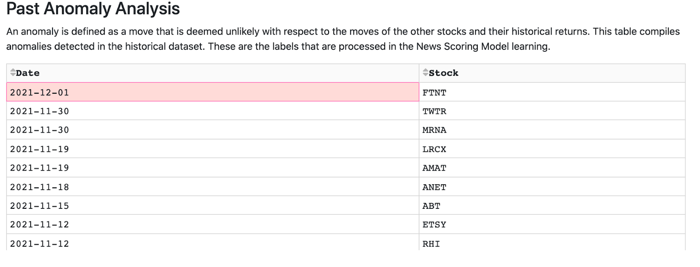Click the 2021-11-12 date in ETSY row
This screenshot has height=267, width=700.
39,225
